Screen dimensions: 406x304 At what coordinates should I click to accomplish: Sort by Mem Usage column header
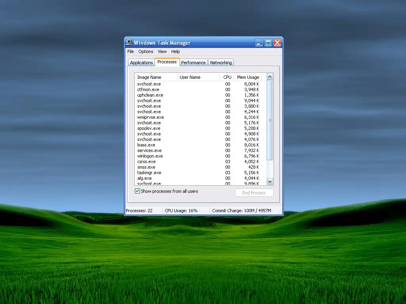248,77
